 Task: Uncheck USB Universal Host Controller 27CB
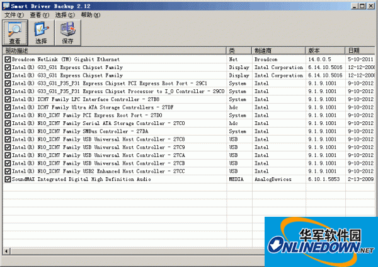point(8,163)
